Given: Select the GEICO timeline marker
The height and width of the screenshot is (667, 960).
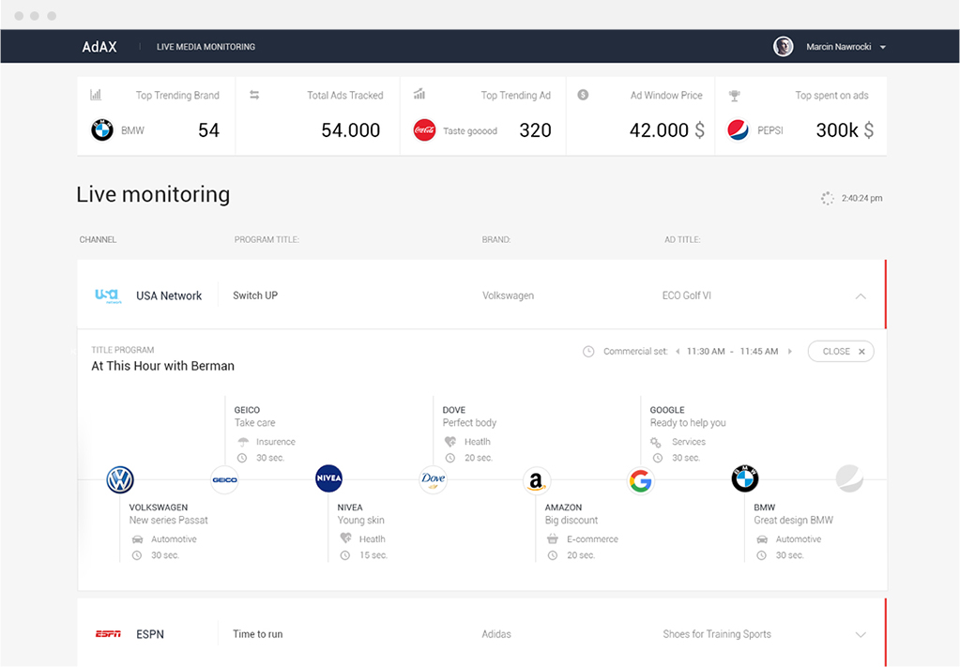Looking at the screenshot, I should point(224,479).
